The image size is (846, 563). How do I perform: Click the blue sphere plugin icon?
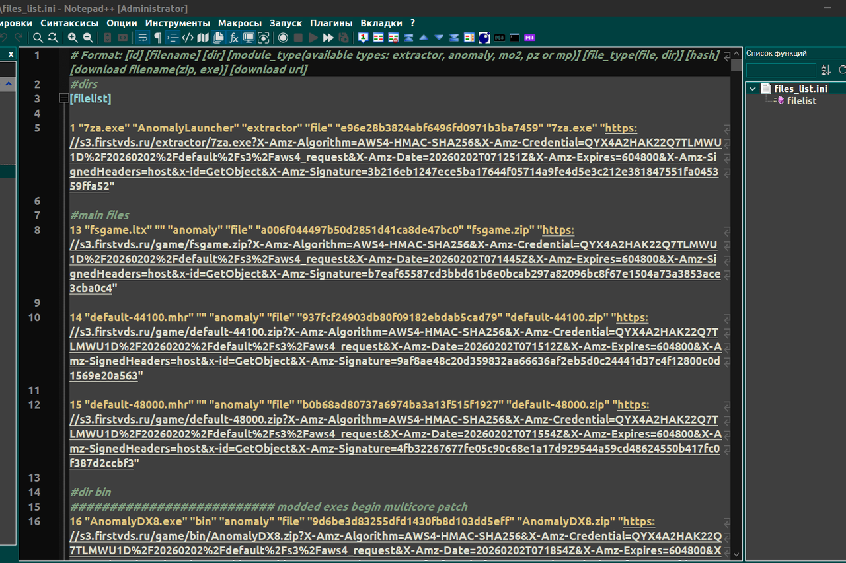pyautogui.click(x=484, y=38)
